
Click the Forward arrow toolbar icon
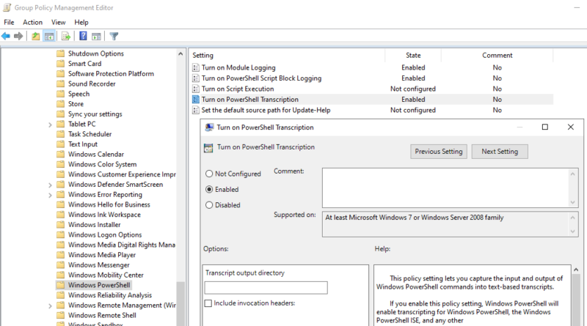[18, 36]
